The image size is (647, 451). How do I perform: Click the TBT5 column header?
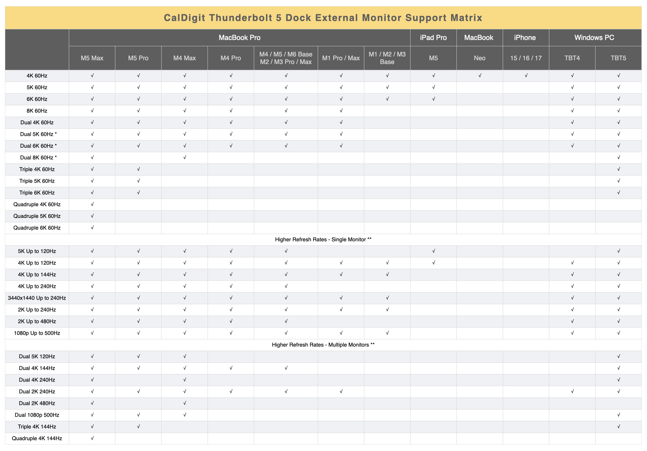pos(618,58)
